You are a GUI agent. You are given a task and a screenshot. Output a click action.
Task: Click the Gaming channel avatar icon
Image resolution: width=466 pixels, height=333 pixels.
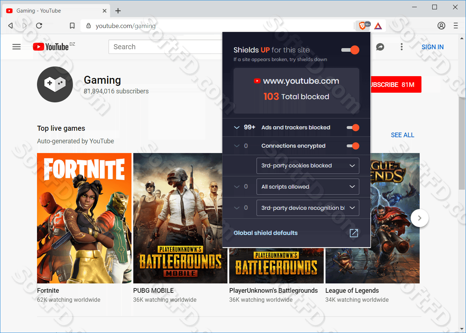(x=55, y=84)
